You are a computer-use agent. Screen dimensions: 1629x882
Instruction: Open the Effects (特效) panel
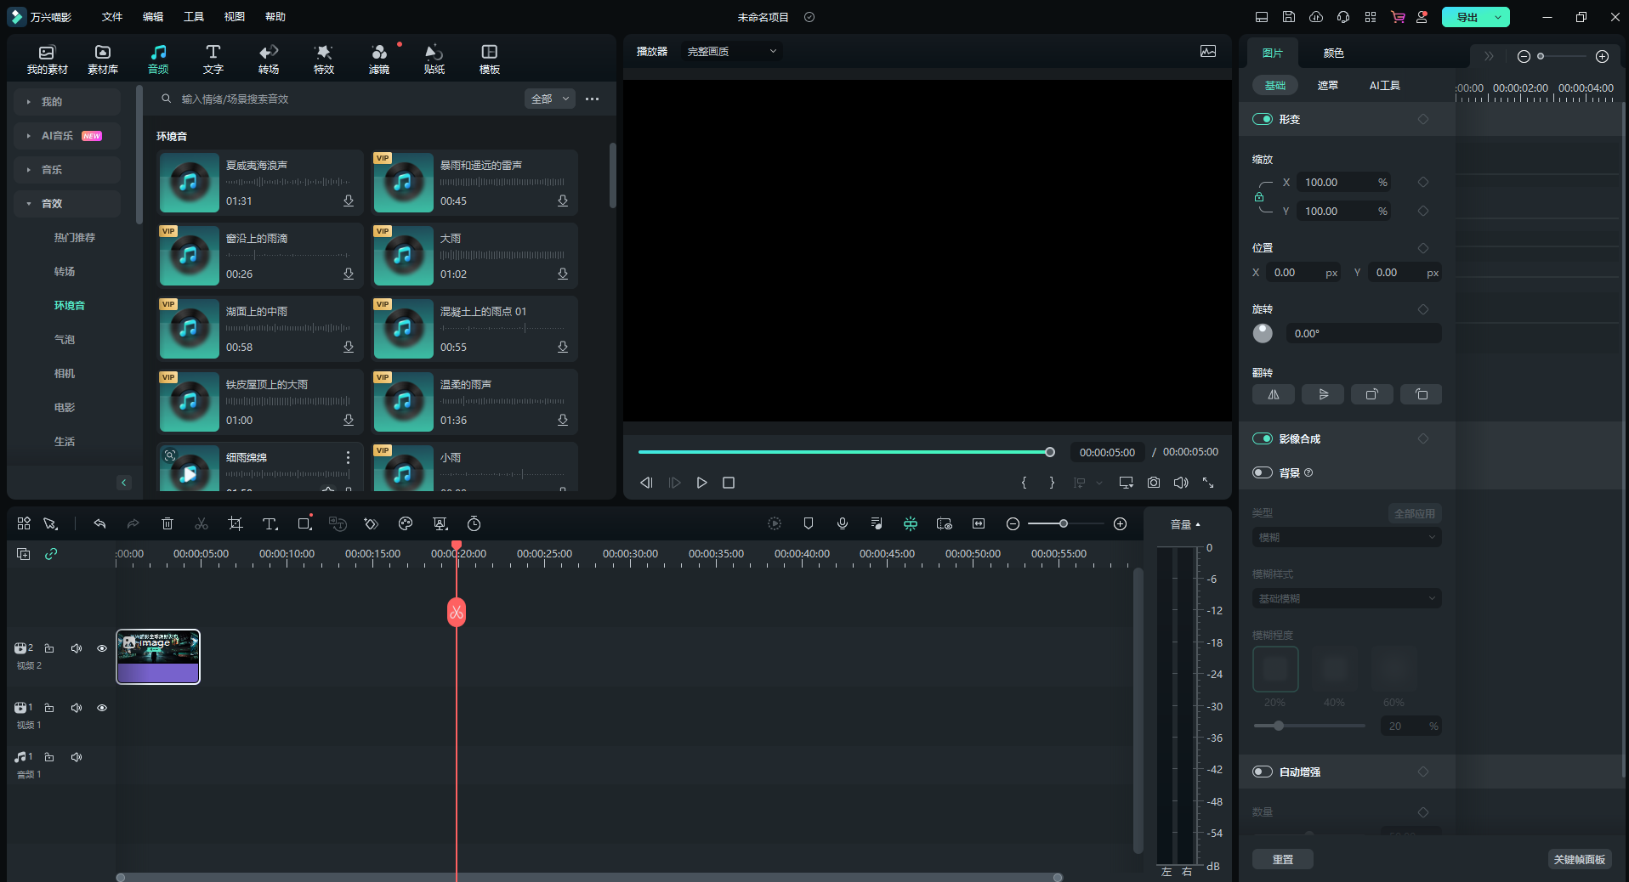323,59
